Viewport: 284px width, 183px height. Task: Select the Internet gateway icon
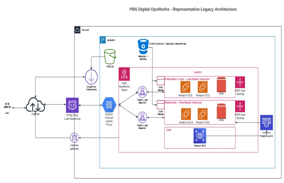(74, 138)
